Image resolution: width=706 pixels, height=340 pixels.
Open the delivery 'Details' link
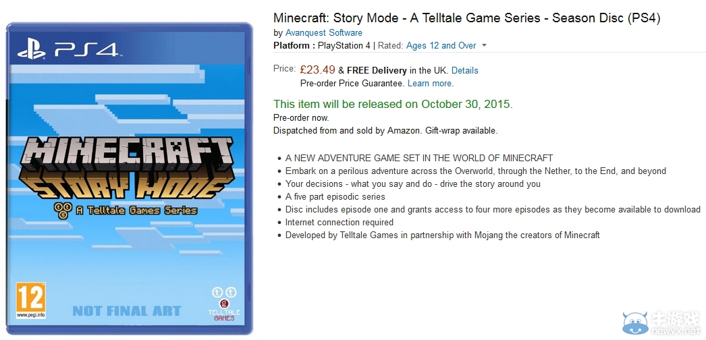[x=464, y=70]
